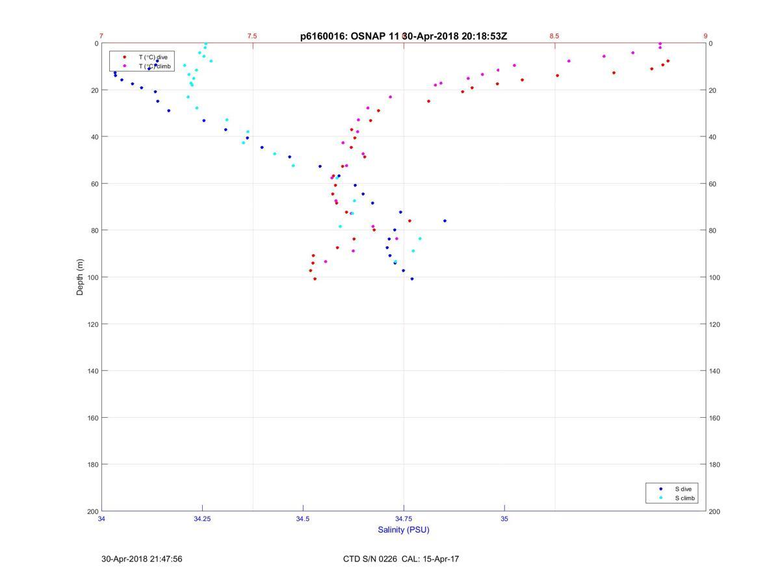780x575 pixels.
Task: Click top temperature tick label 8.5
Action: pyautogui.click(x=554, y=36)
